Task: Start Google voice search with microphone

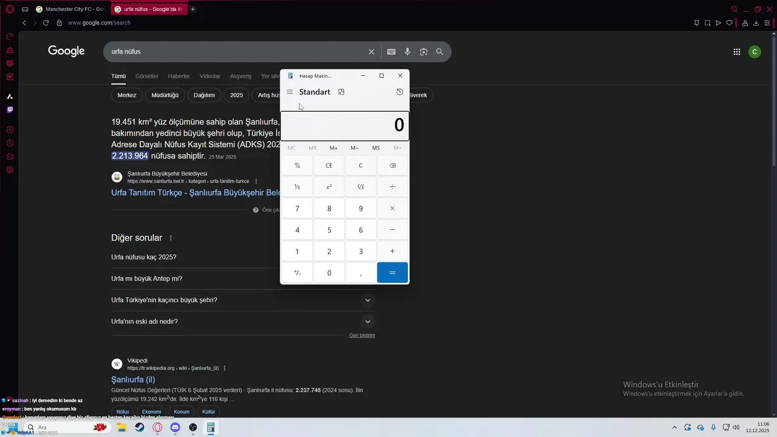Action: pyautogui.click(x=408, y=52)
